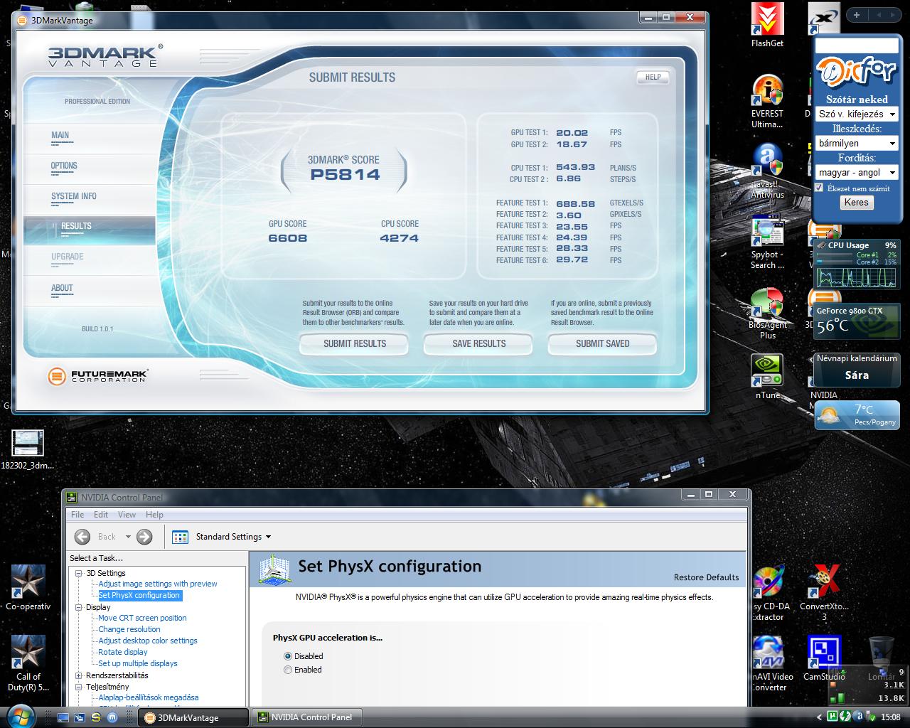Click the Keres search button
This screenshot has width=910, height=728.
pos(856,202)
